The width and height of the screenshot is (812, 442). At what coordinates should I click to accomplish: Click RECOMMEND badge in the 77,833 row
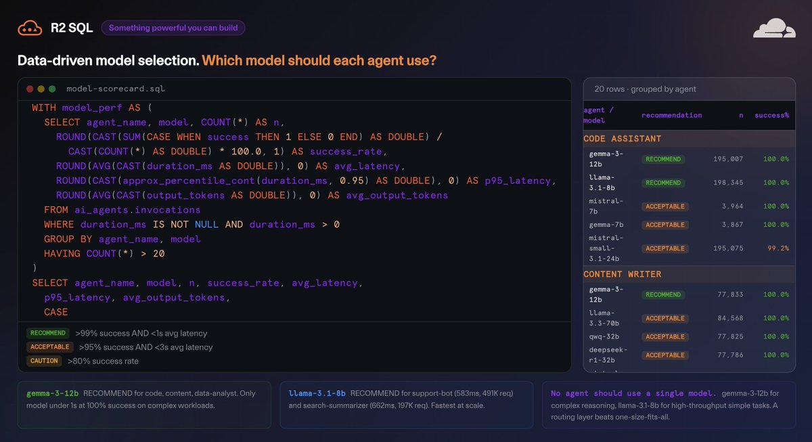tap(663, 294)
